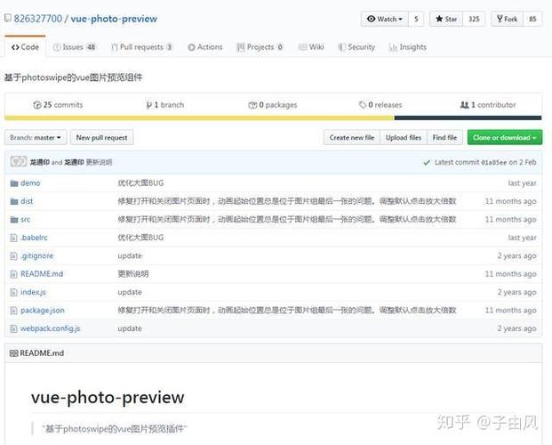Click the commits history clock icon
Viewport: 552px width, 445px height.
(x=37, y=105)
